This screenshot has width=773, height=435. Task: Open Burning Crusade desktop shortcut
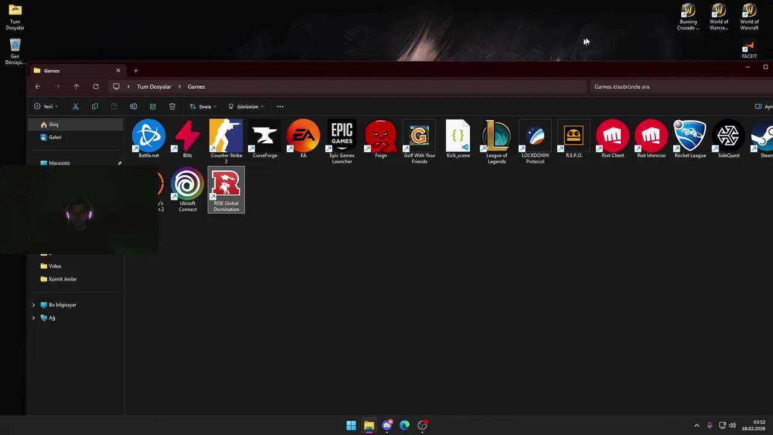pyautogui.click(x=688, y=17)
